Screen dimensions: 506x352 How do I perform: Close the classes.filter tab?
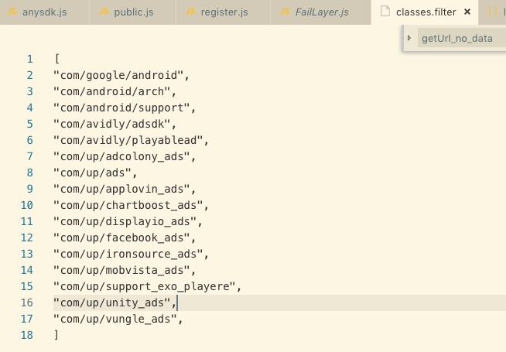[467, 12]
